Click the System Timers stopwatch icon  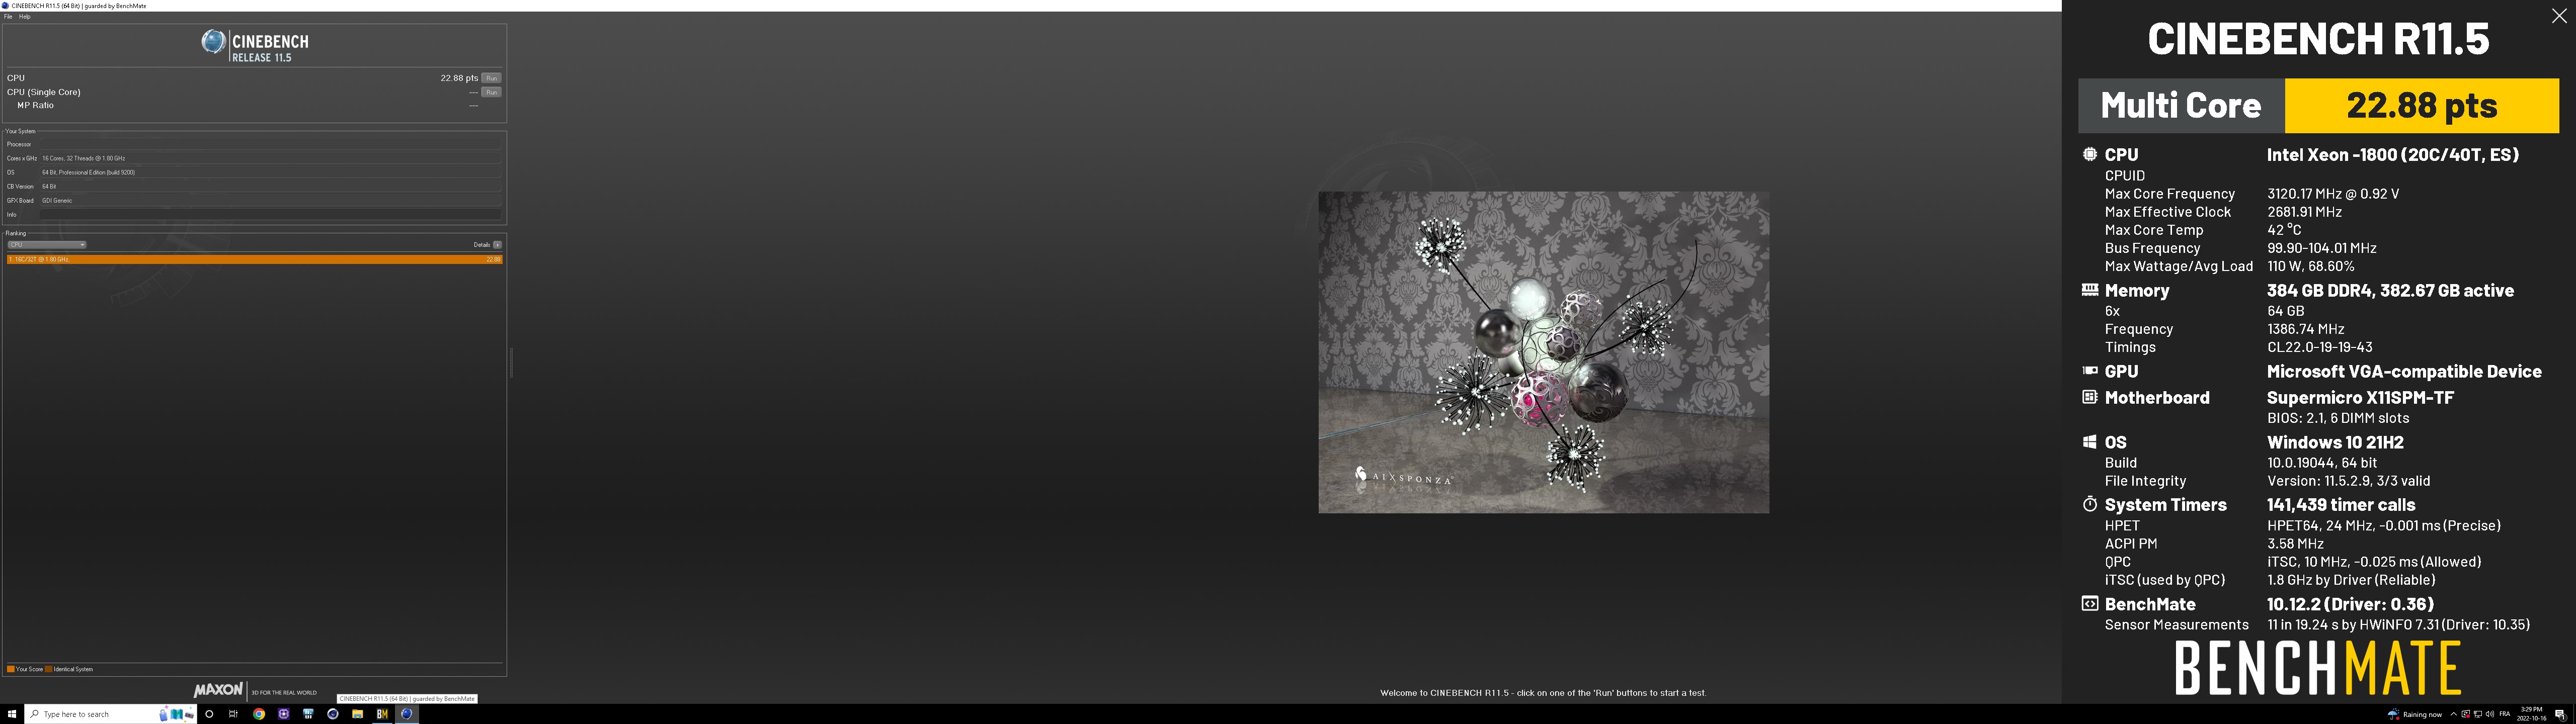point(2089,504)
